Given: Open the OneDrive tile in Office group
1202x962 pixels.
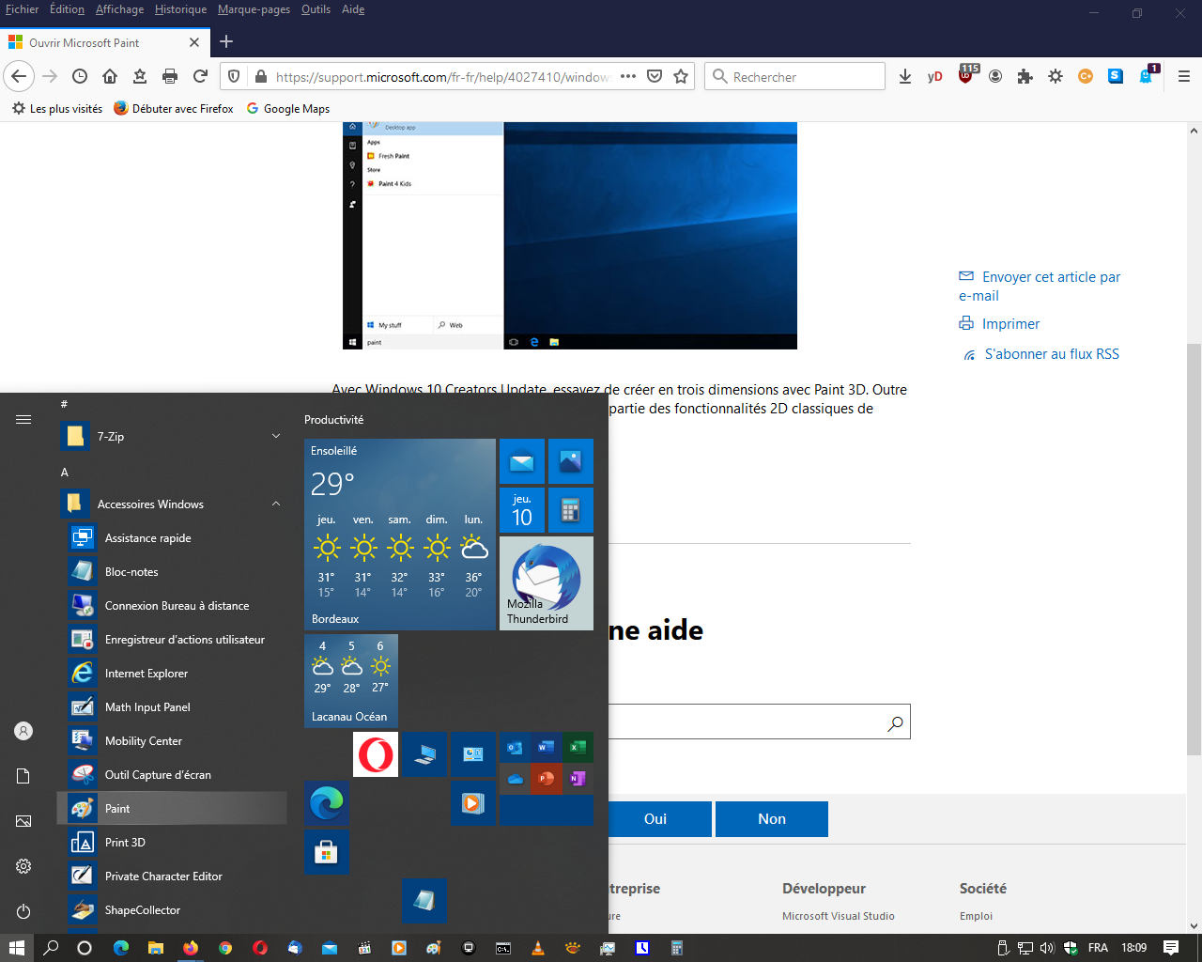Looking at the screenshot, I should click(516, 779).
